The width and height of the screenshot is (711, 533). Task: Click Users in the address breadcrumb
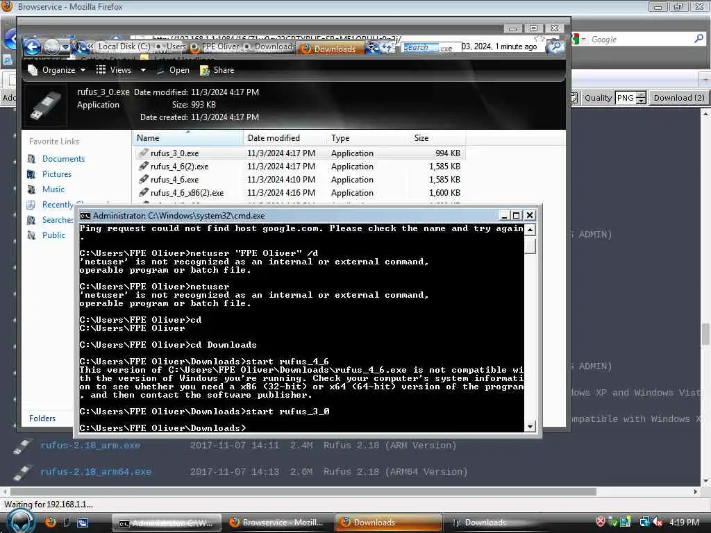point(176,46)
